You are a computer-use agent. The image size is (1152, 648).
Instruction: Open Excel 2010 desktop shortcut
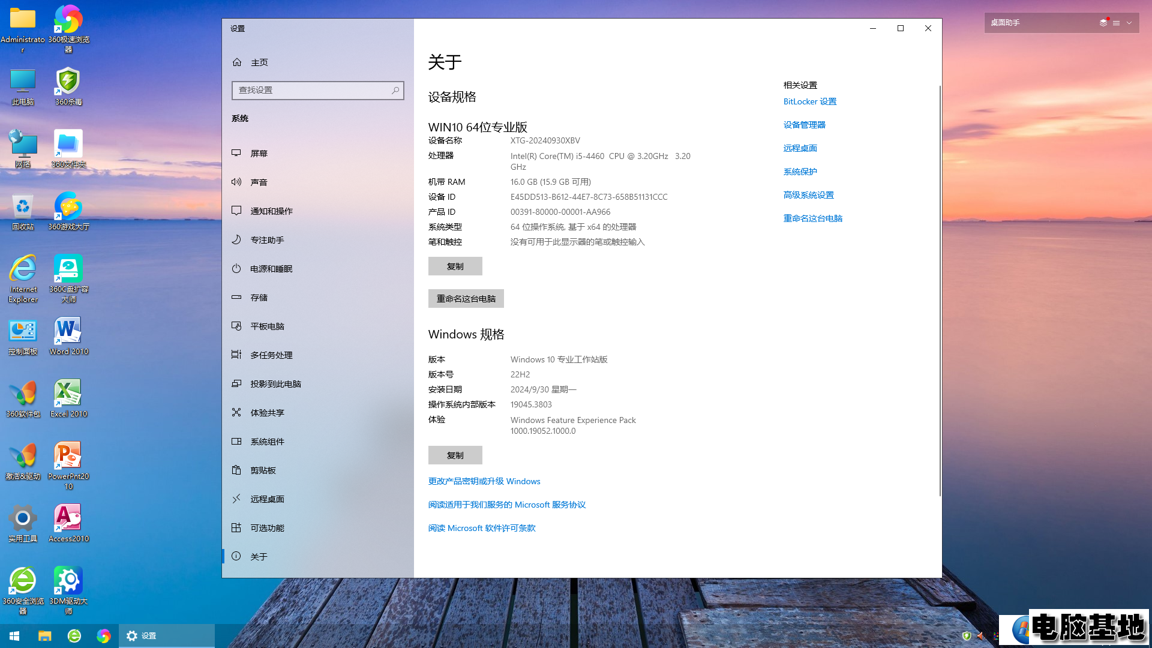coord(68,399)
